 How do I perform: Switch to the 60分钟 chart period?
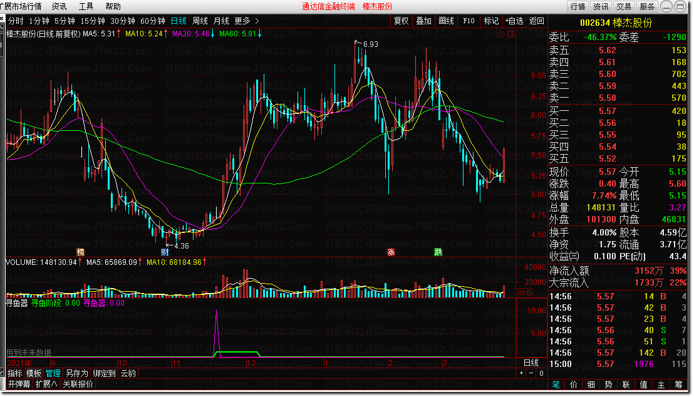(x=153, y=21)
